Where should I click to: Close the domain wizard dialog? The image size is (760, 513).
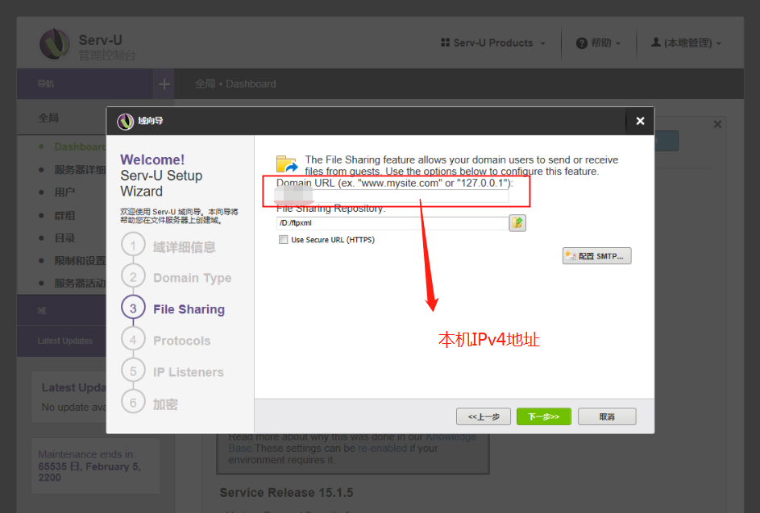(640, 121)
